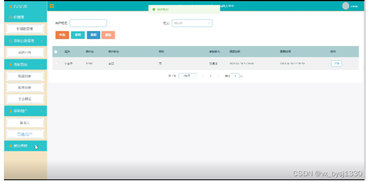Click the teal 重置 button
This screenshot has width=369, height=182.
tap(78, 35)
